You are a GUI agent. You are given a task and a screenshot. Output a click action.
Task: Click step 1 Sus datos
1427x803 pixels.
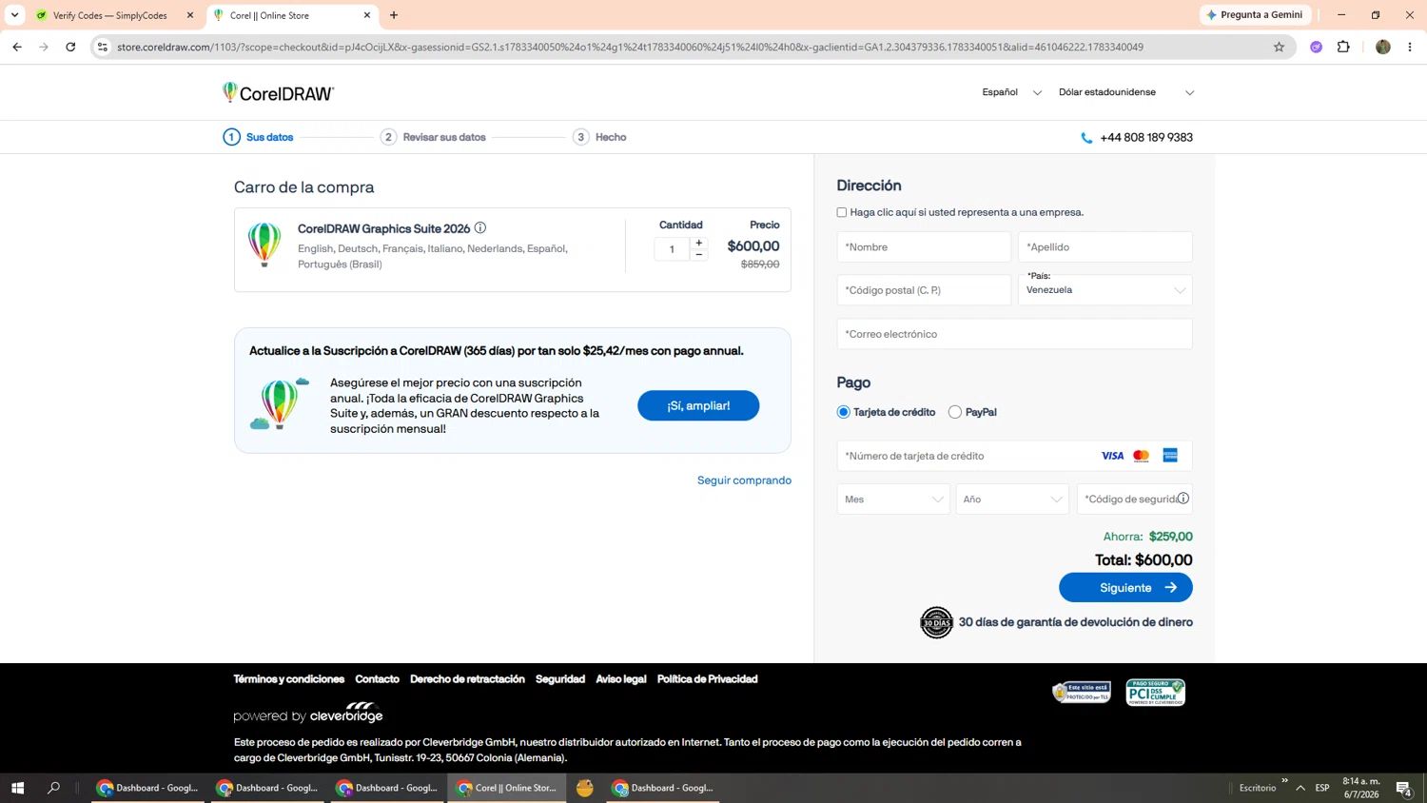pyautogui.click(x=259, y=137)
